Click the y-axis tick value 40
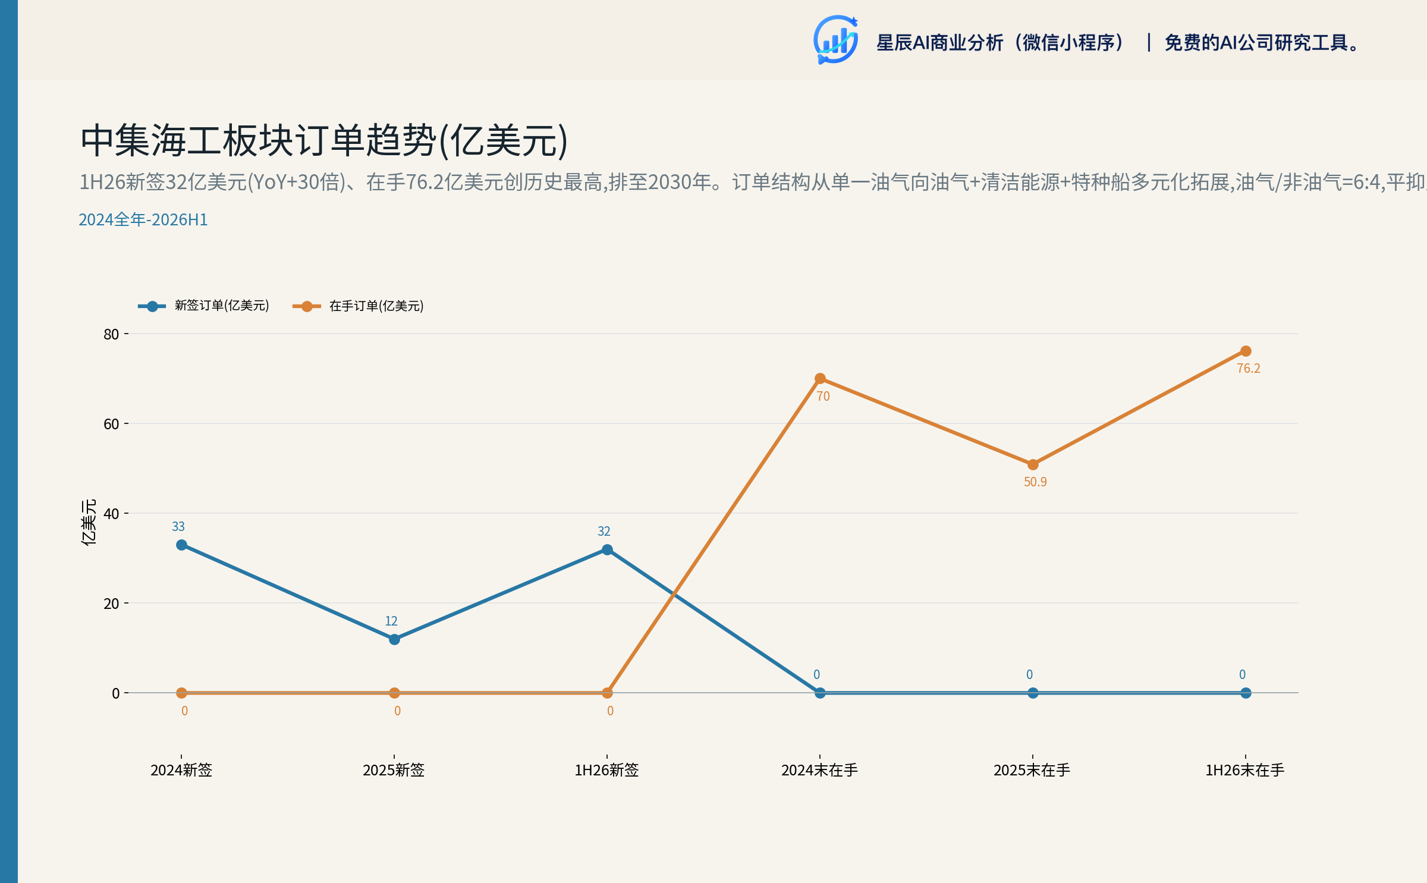The image size is (1427, 883). coord(111,514)
